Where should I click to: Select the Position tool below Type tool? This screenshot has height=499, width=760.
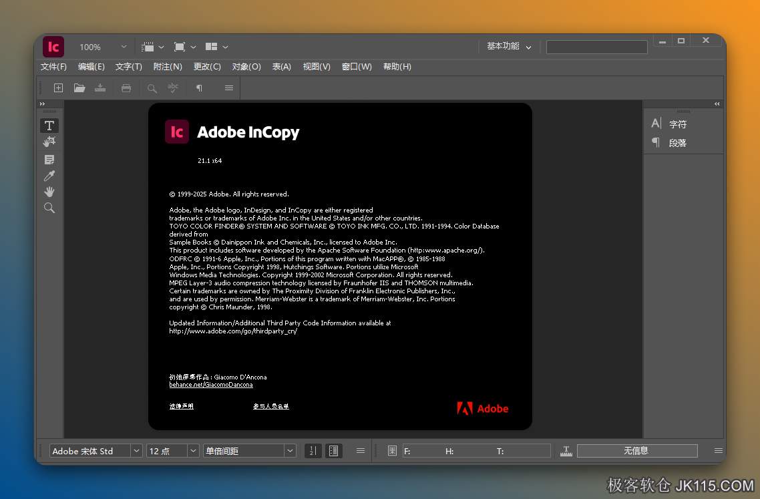(x=49, y=142)
